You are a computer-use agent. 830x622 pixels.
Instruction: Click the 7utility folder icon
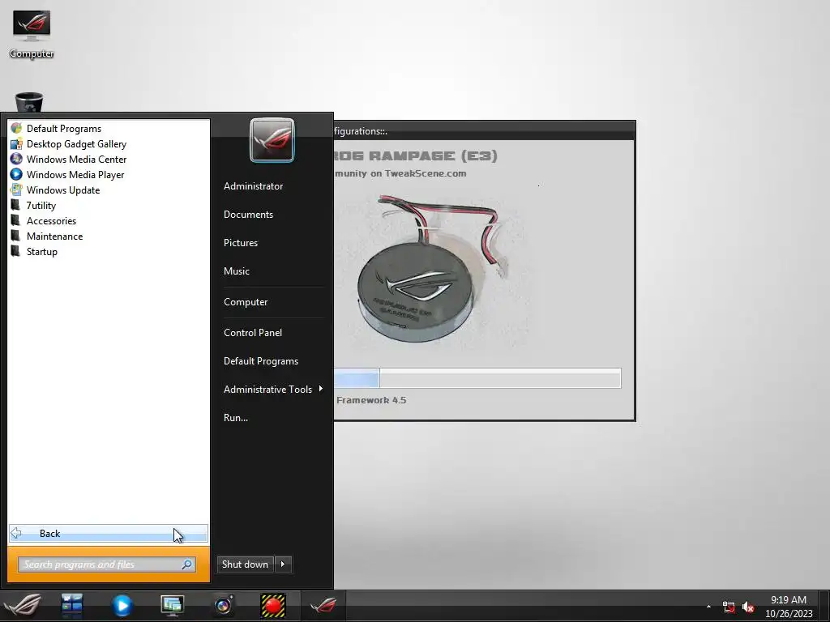(16, 205)
